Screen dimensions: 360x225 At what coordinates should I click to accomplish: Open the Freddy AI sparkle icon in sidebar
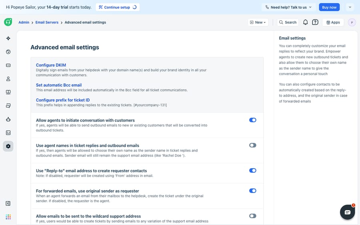(8, 38)
